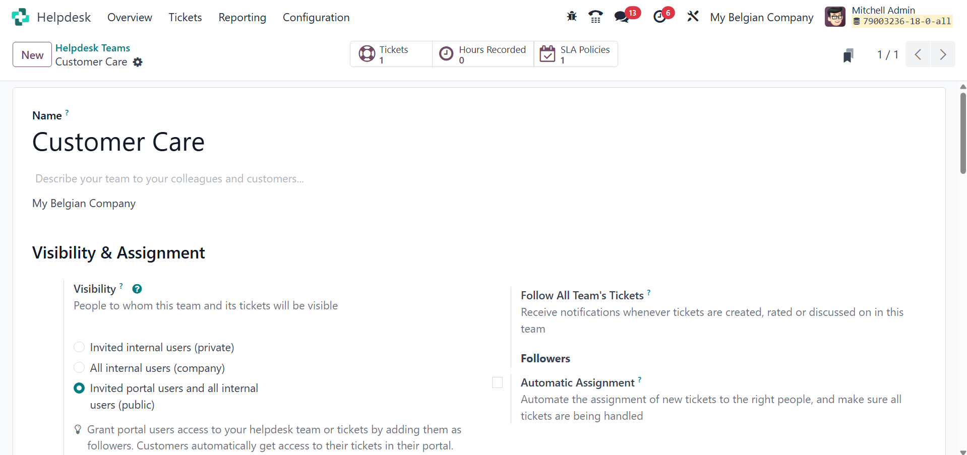Open the gear actions menu beside Customer Care
This screenshot has height=455, width=967.
(138, 62)
